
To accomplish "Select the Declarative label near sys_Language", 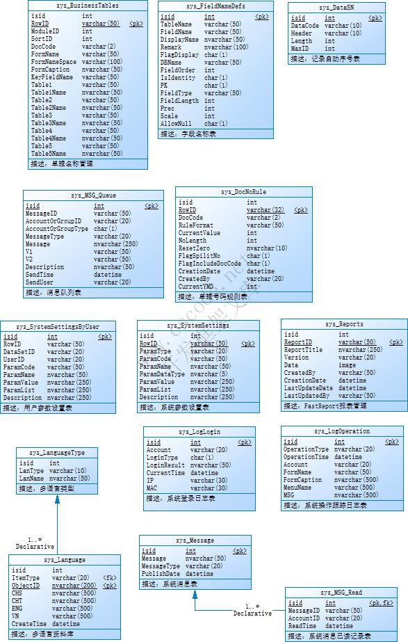I will [35, 547].
